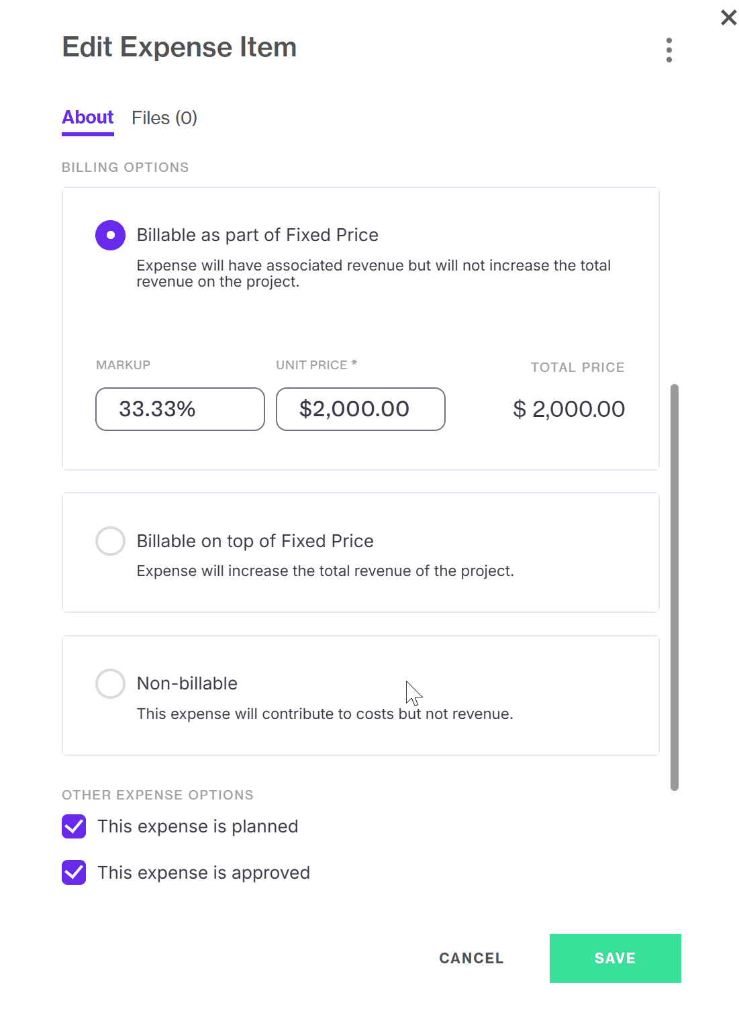Click the Non-billable option card
The width and height of the screenshot is (739, 1011).
pyautogui.click(x=360, y=695)
